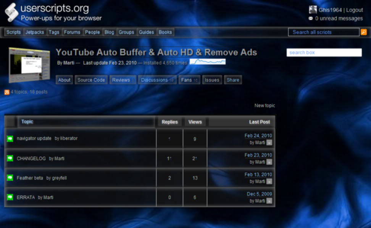The image size is (371, 228).
Task: Click the Search all scripts field
Action: (324, 32)
